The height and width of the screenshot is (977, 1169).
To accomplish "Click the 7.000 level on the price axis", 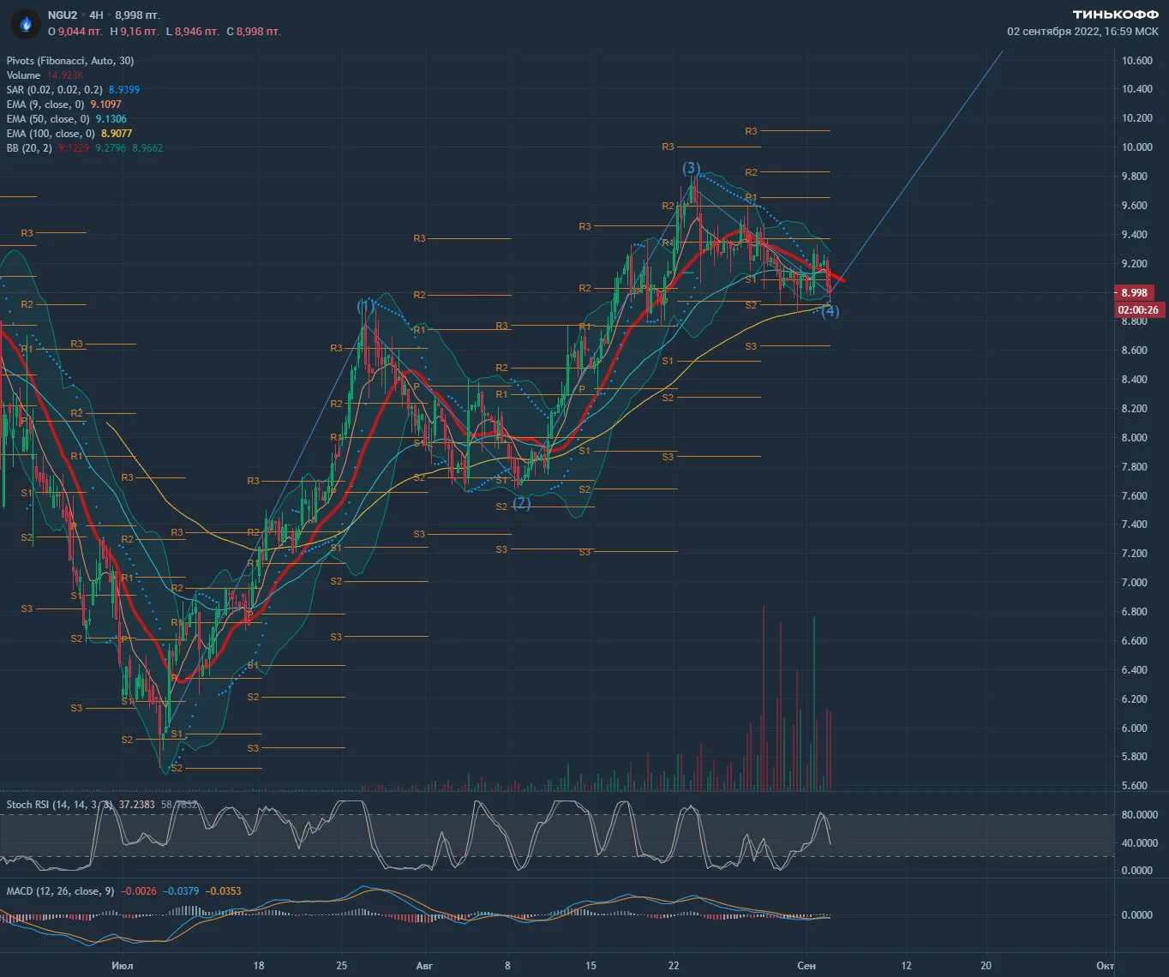I will click(1136, 583).
